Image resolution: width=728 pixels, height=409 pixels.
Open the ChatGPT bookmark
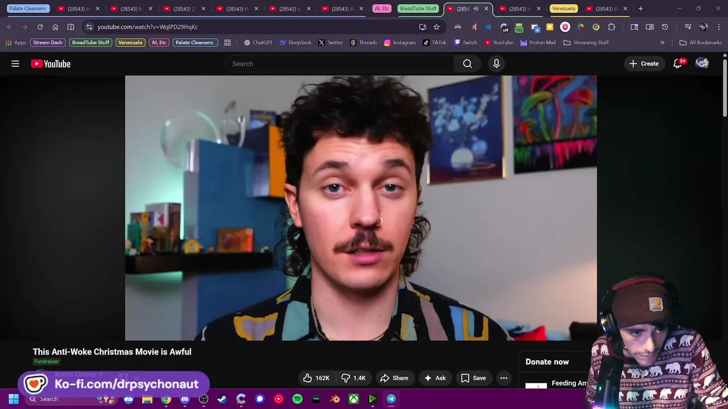(258, 43)
